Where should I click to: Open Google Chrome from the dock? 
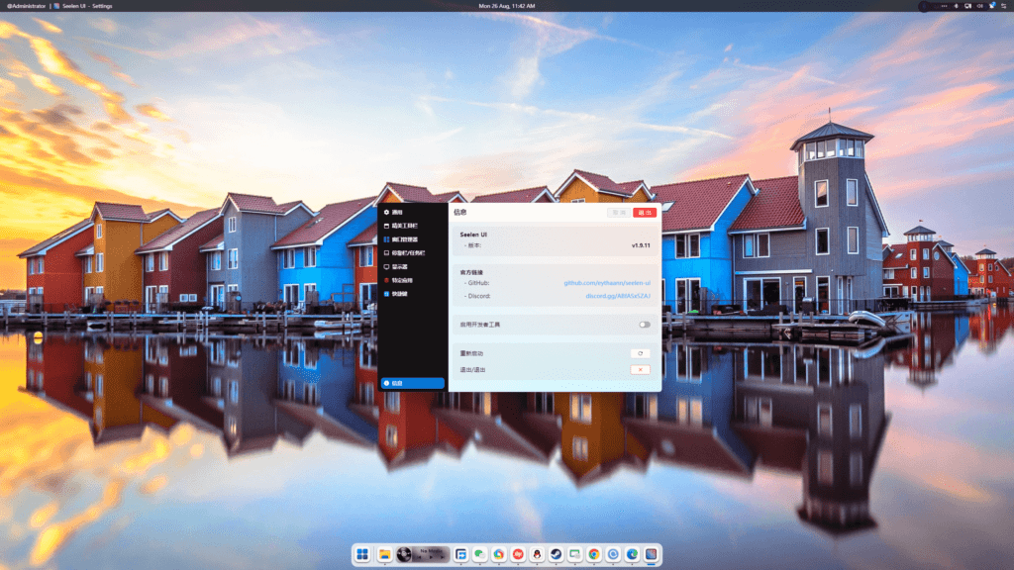[593, 554]
